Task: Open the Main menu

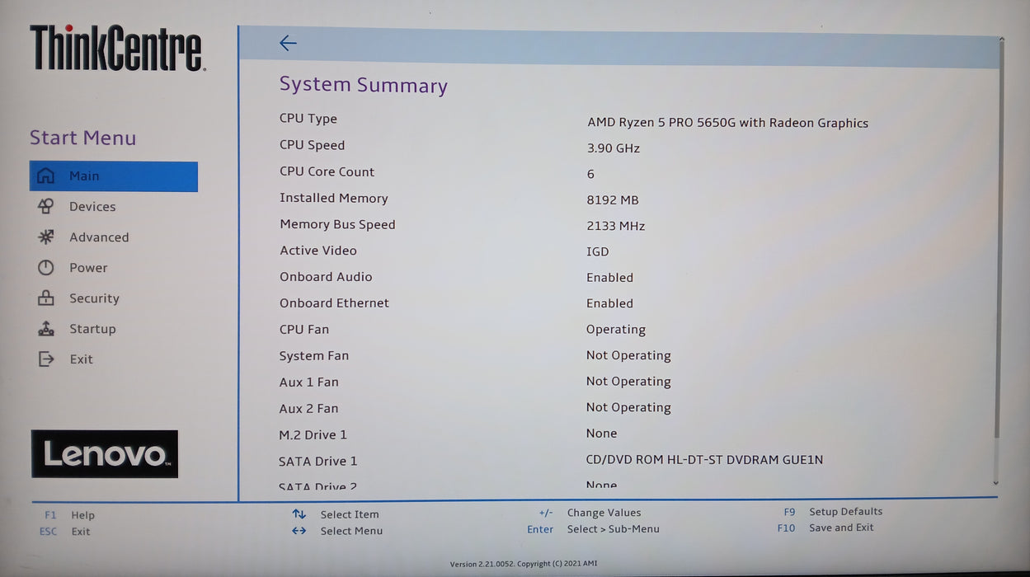Action: (x=114, y=176)
